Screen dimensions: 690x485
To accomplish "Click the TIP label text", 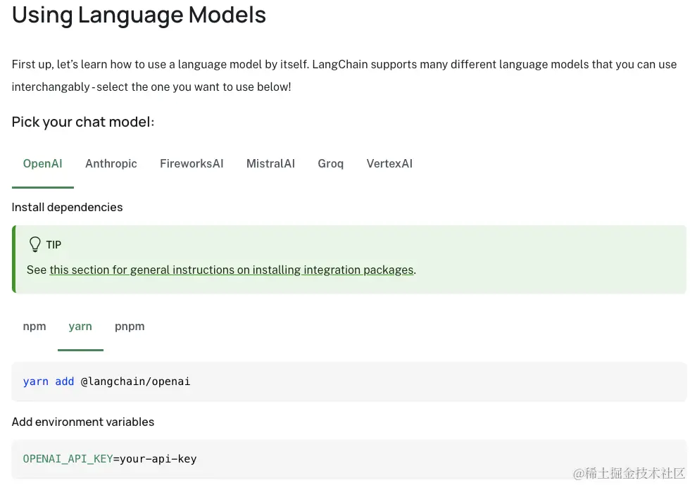I will click(x=54, y=245).
